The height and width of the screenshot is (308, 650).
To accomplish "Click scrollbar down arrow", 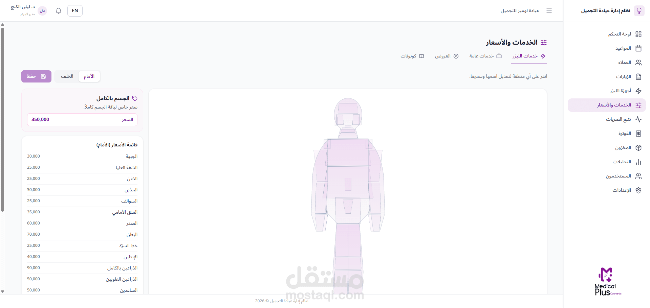I will point(2,291).
